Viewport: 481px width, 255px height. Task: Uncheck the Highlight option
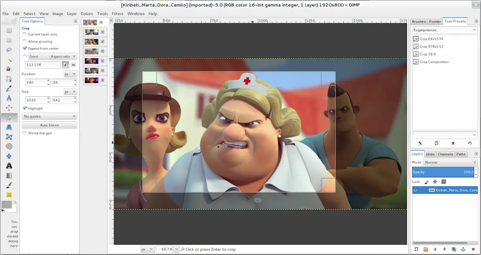click(x=25, y=108)
